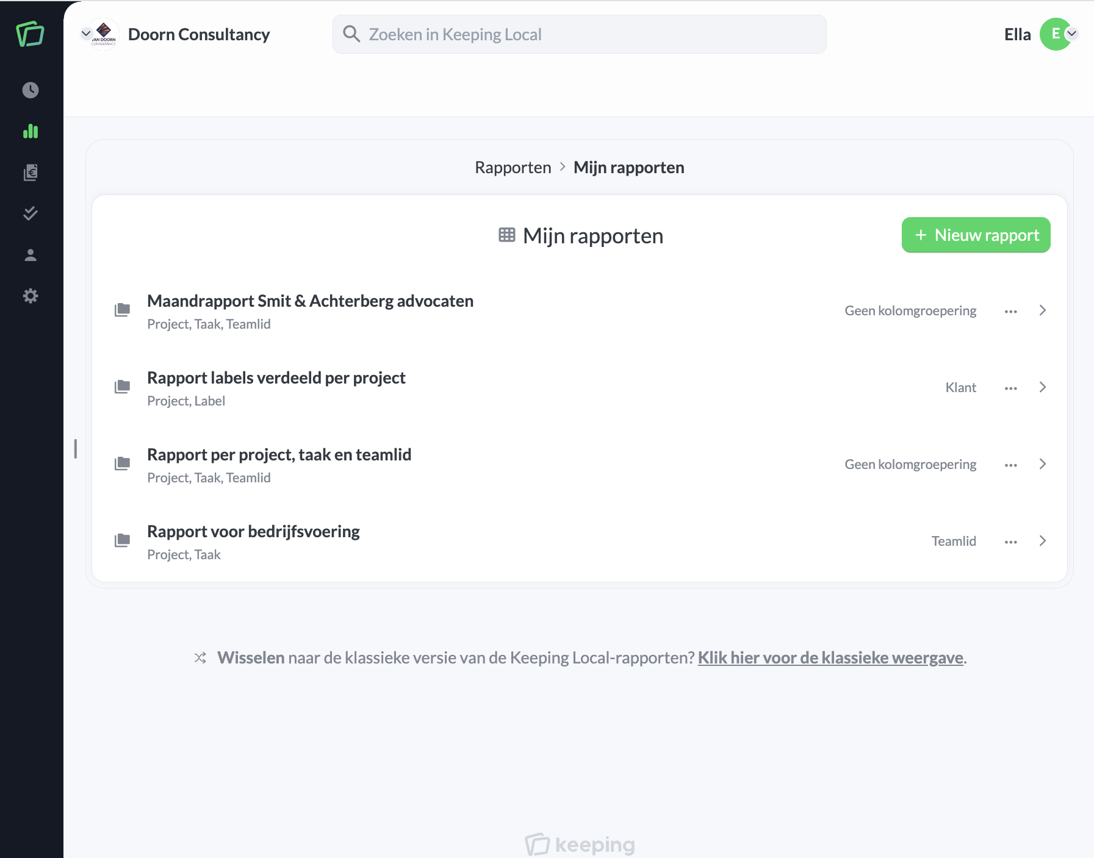
Task: Click Ella's green avatar icon
Action: (1055, 34)
